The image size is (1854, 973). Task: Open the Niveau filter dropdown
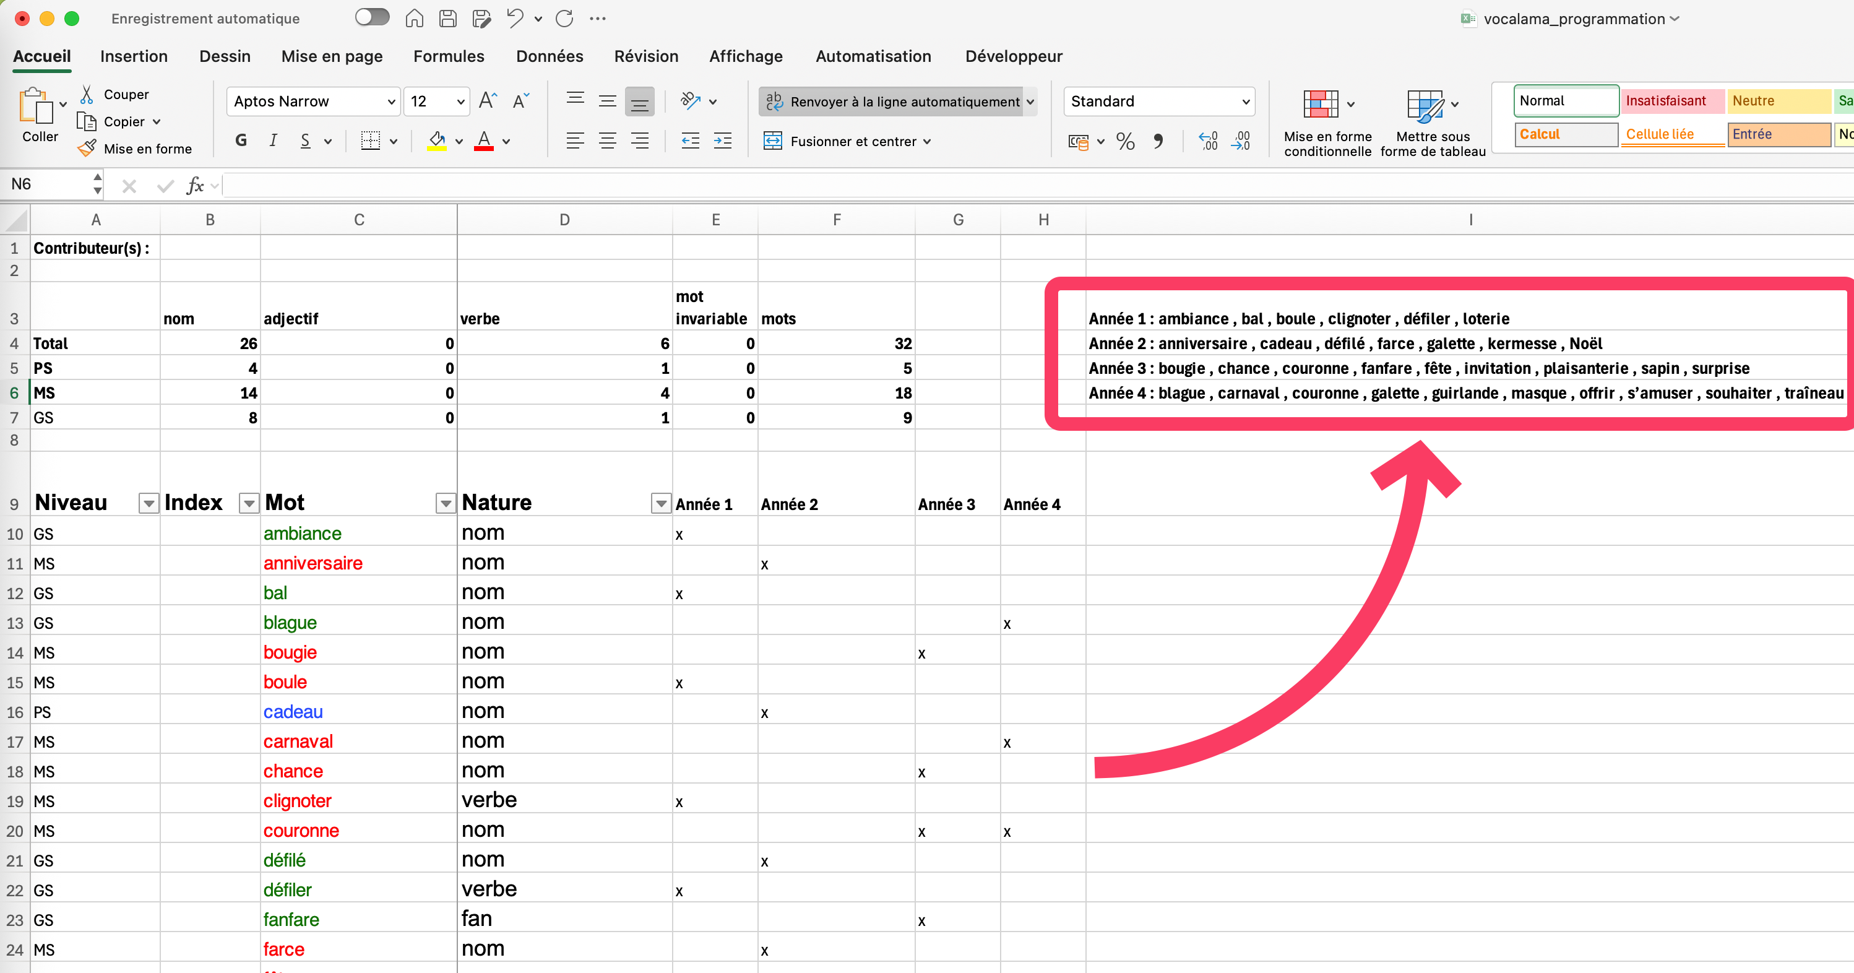pyautogui.click(x=149, y=504)
